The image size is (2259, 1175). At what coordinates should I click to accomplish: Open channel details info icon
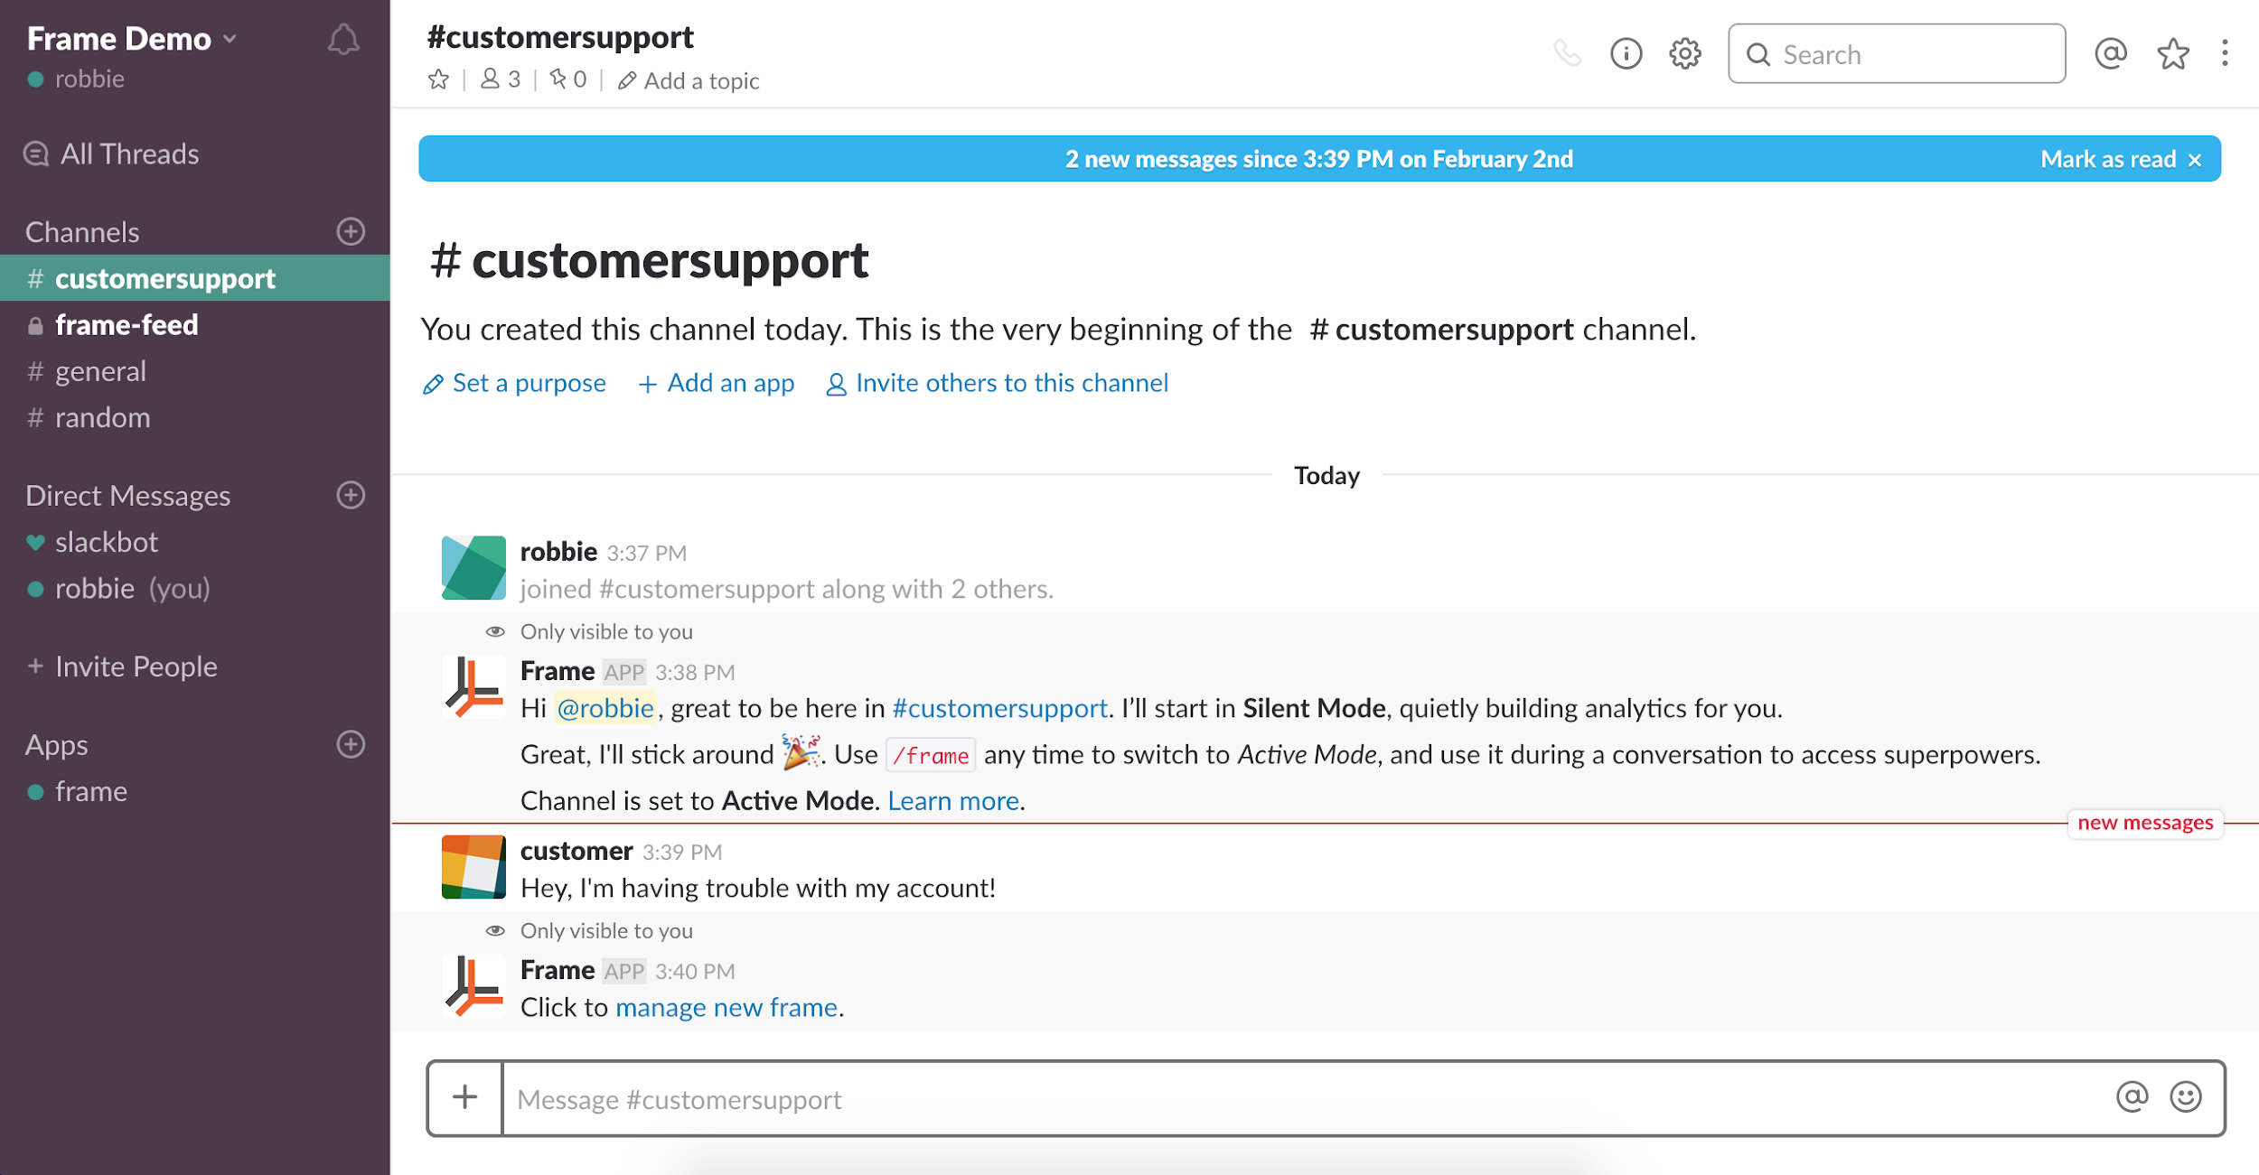pos(1626,54)
